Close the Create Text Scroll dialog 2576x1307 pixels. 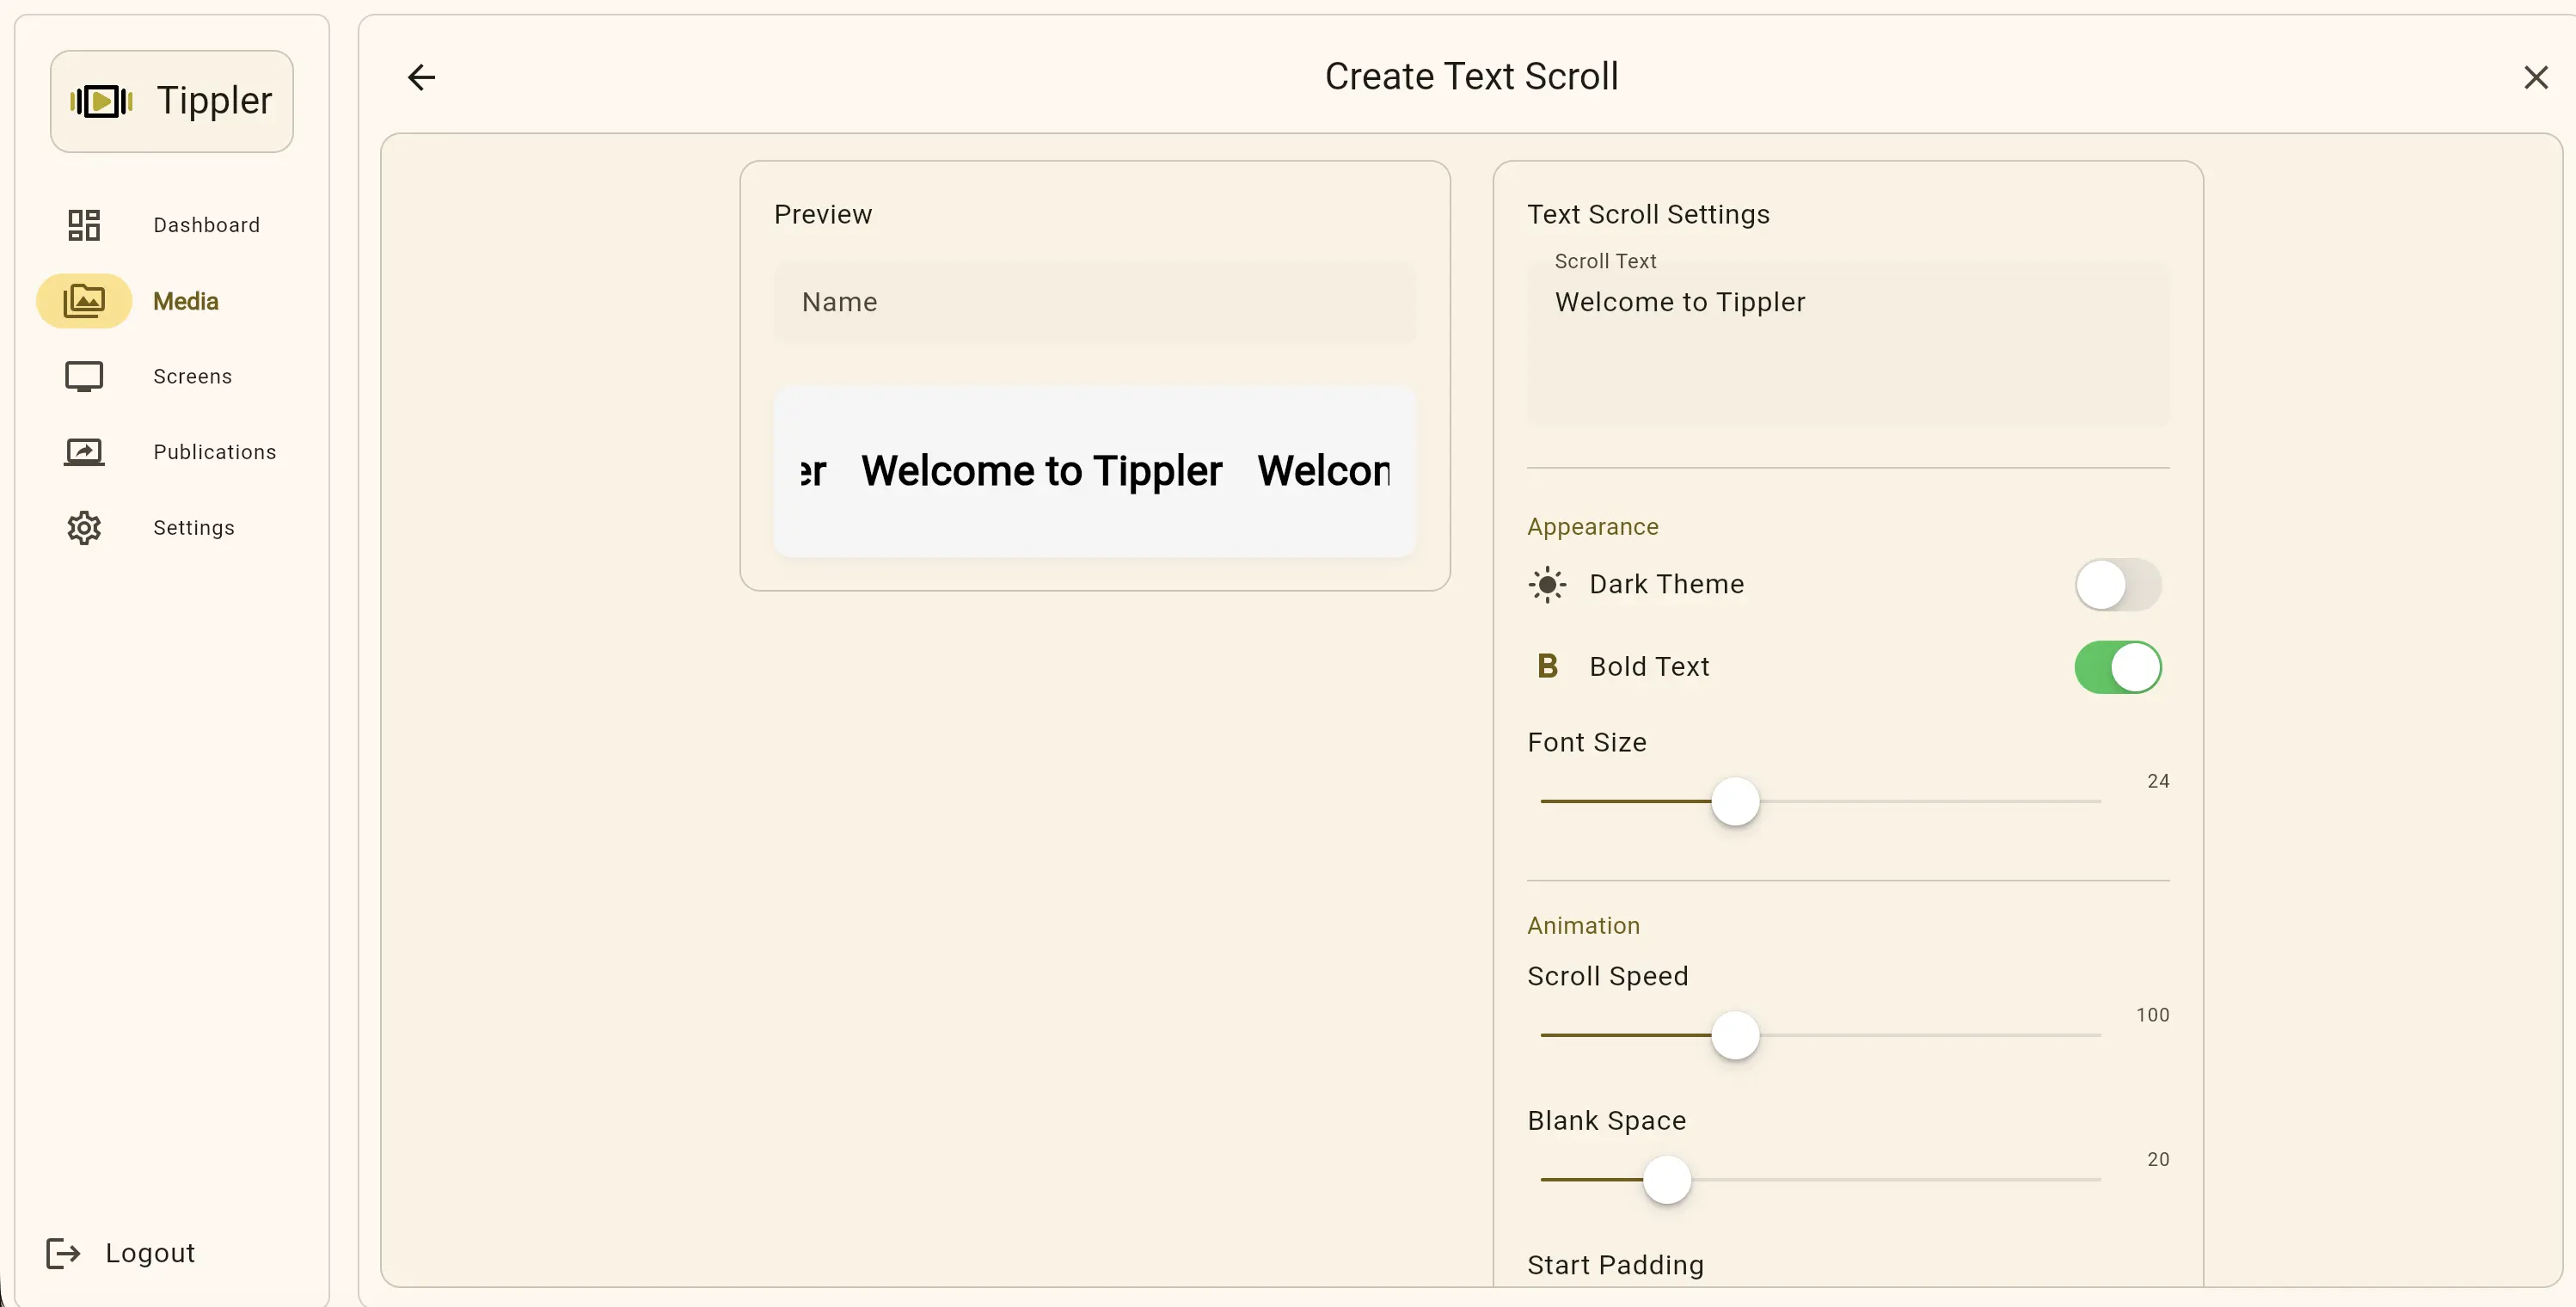tap(2536, 76)
